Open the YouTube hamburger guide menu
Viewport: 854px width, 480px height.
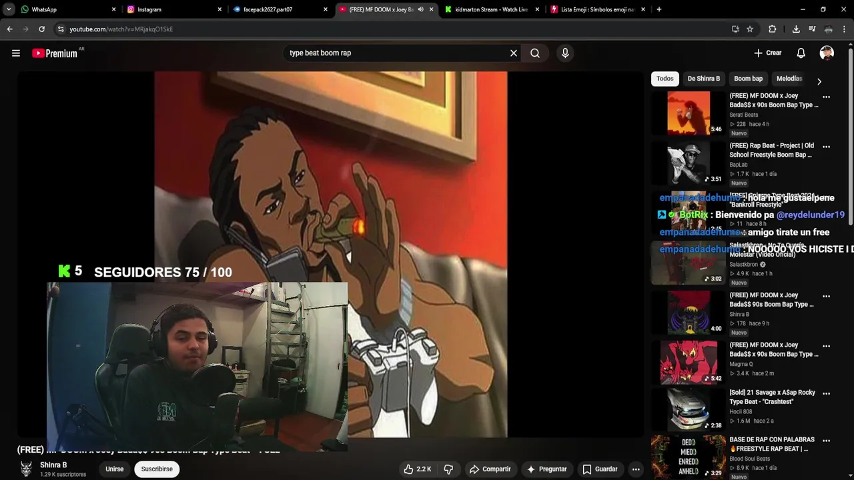coord(16,53)
